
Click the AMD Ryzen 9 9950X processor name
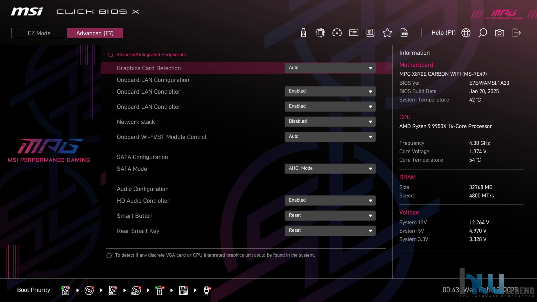point(445,126)
